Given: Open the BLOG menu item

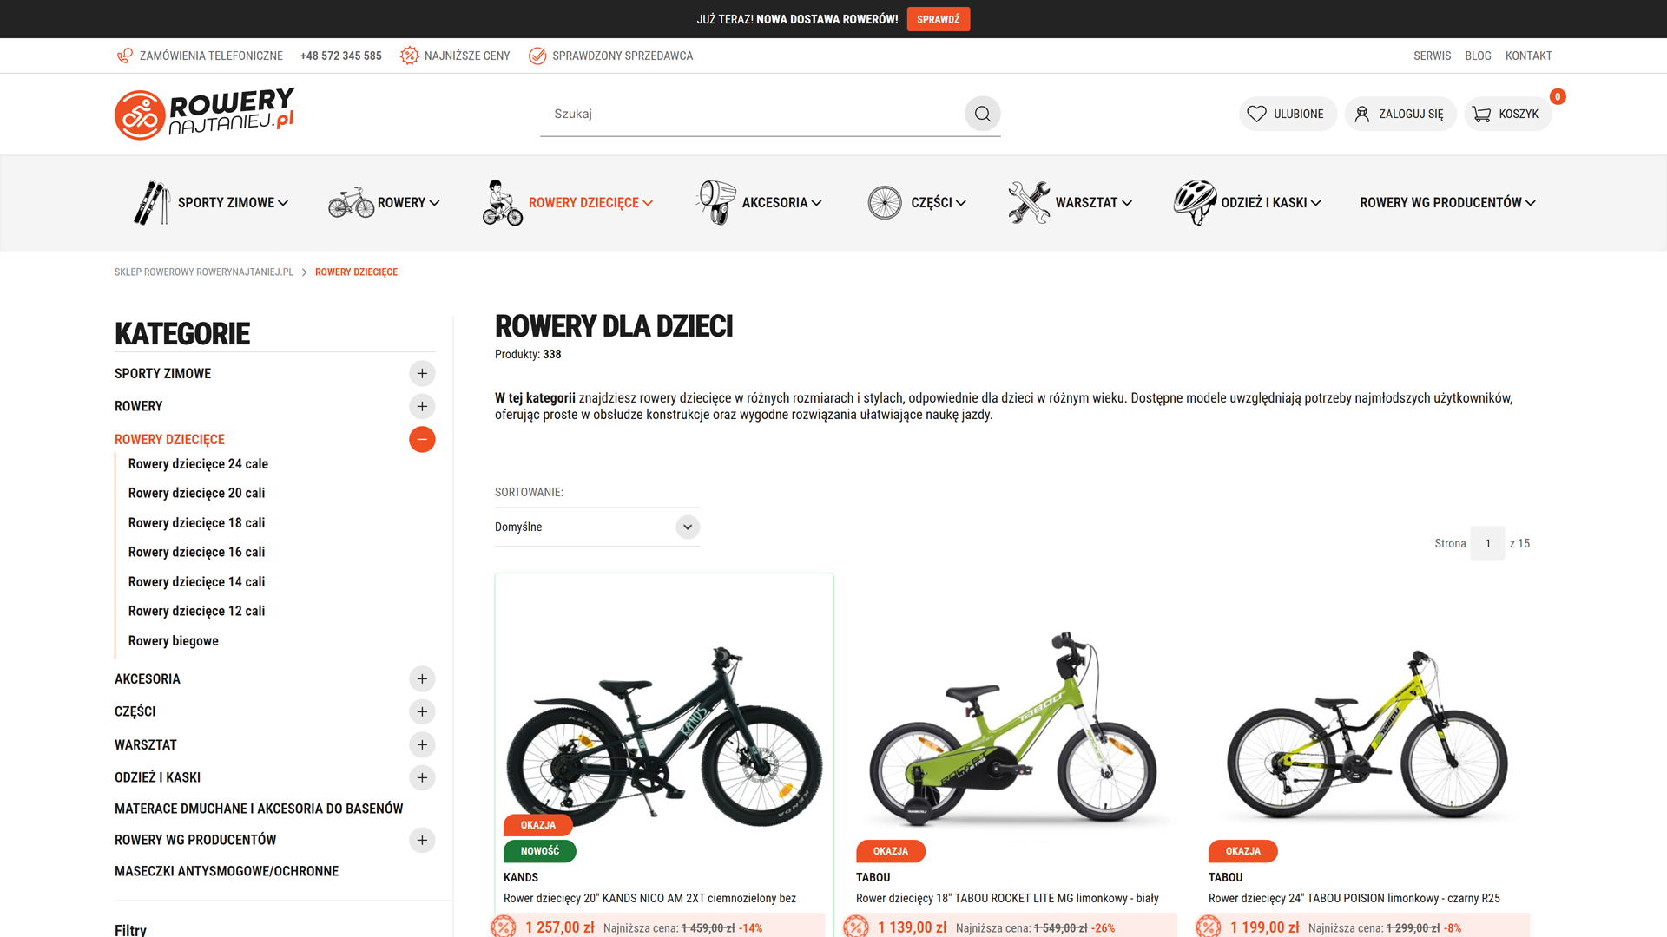Looking at the screenshot, I should click(1478, 55).
